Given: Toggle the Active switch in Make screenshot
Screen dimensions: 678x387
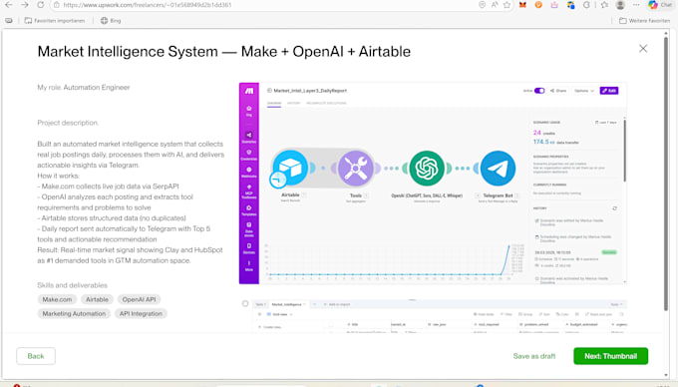Looking at the screenshot, I should point(539,91).
